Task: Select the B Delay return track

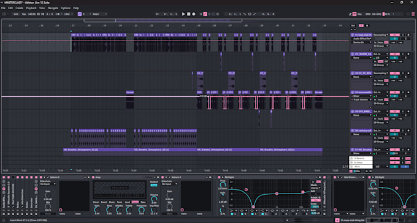Action: pos(361,162)
